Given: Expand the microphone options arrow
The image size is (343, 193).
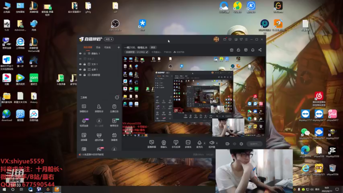Looking at the screenshot, I should coord(205,143).
